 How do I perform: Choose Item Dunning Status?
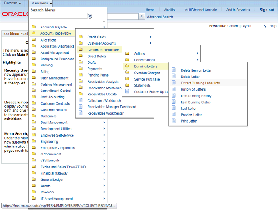(x=196, y=102)
